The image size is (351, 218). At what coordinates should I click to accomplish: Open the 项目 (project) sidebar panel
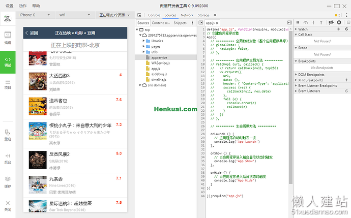point(8,84)
